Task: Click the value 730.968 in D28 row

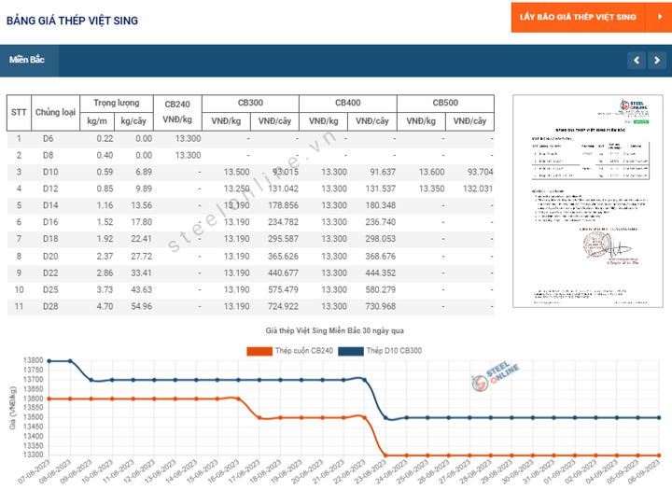Action: (x=381, y=307)
